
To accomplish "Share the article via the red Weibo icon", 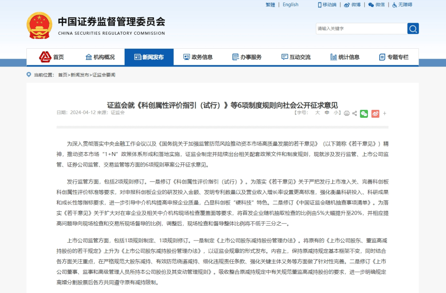I will click(375, 113).
